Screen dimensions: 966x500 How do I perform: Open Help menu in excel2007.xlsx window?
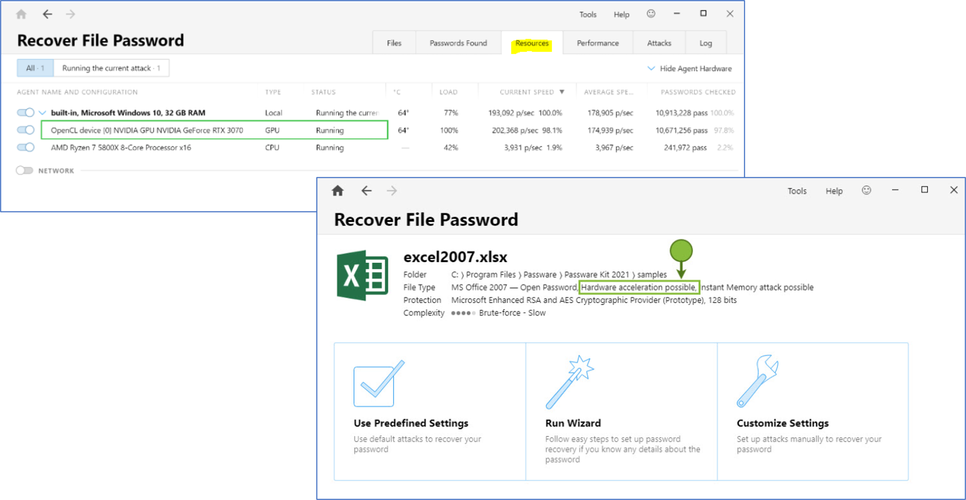(834, 191)
